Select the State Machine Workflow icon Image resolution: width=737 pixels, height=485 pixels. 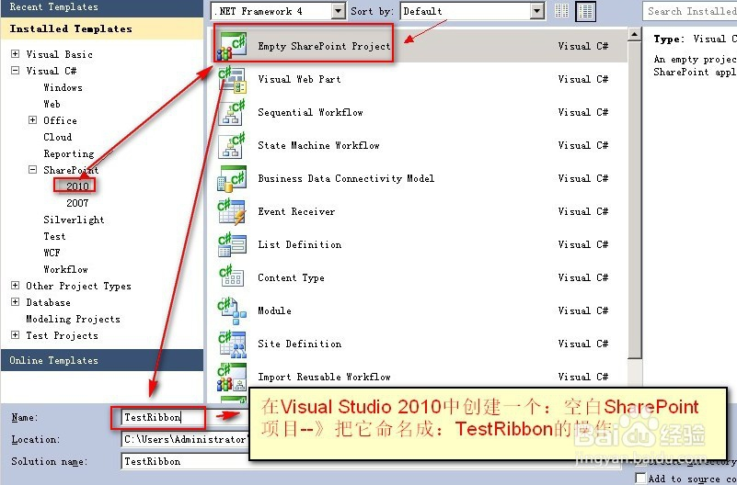[232, 145]
